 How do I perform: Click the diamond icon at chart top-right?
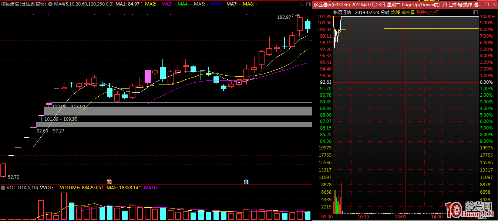[x=301, y=4]
